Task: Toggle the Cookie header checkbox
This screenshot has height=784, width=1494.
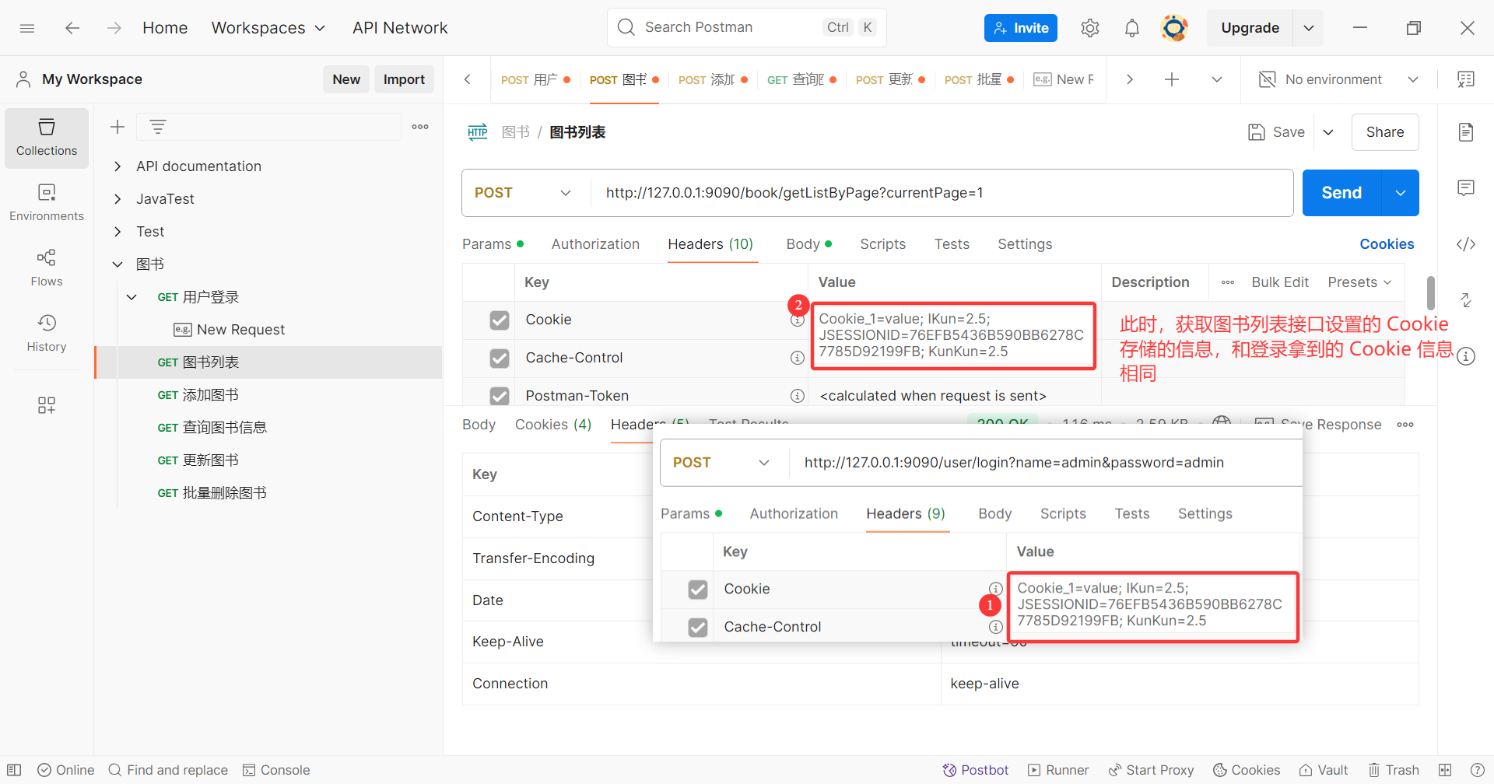Action: (500, 320)
